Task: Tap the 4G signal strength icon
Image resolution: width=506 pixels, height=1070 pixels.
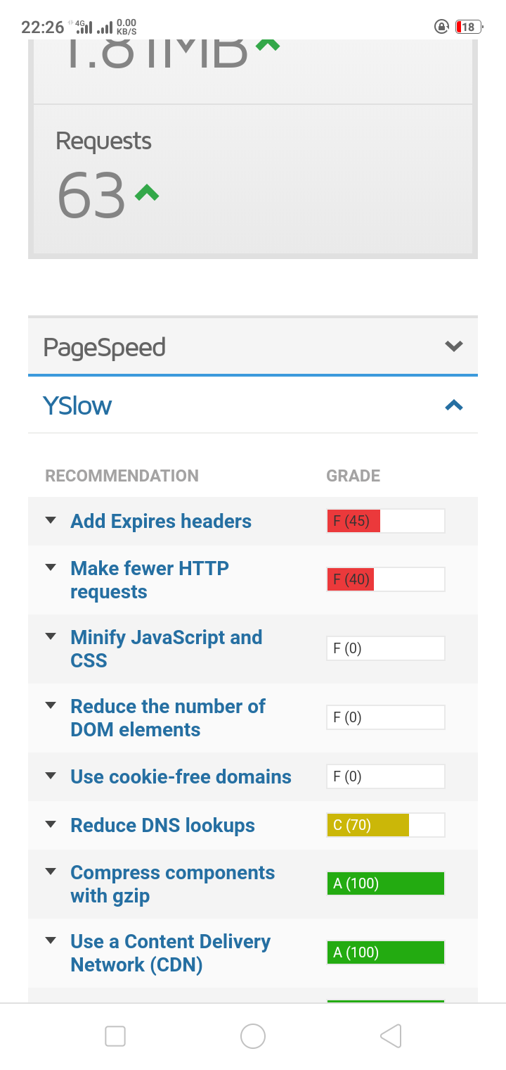Action: 84,27
